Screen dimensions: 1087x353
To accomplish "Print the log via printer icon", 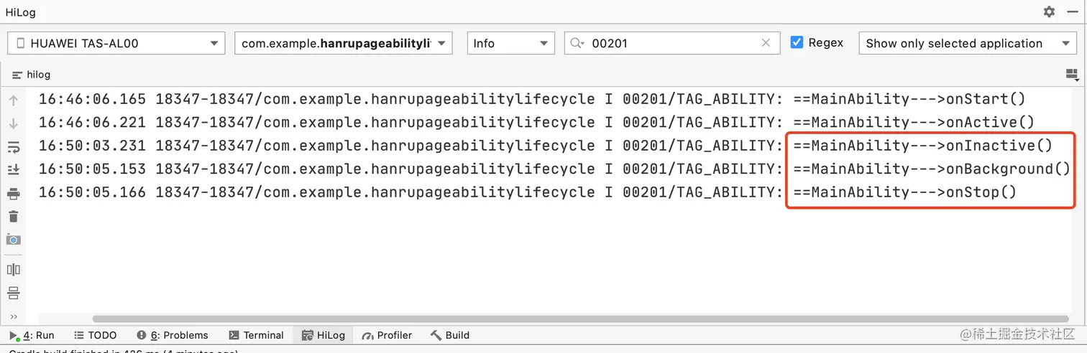I will point(13,194).
